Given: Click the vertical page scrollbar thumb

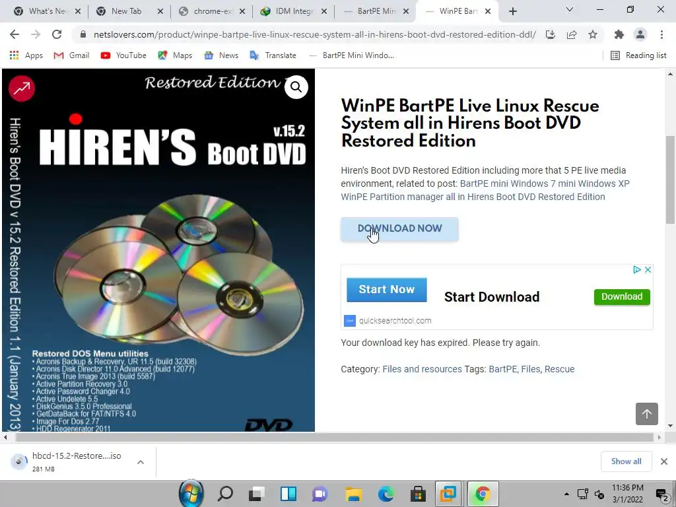Looking at the screenshot, I should [x=671, y=180].
